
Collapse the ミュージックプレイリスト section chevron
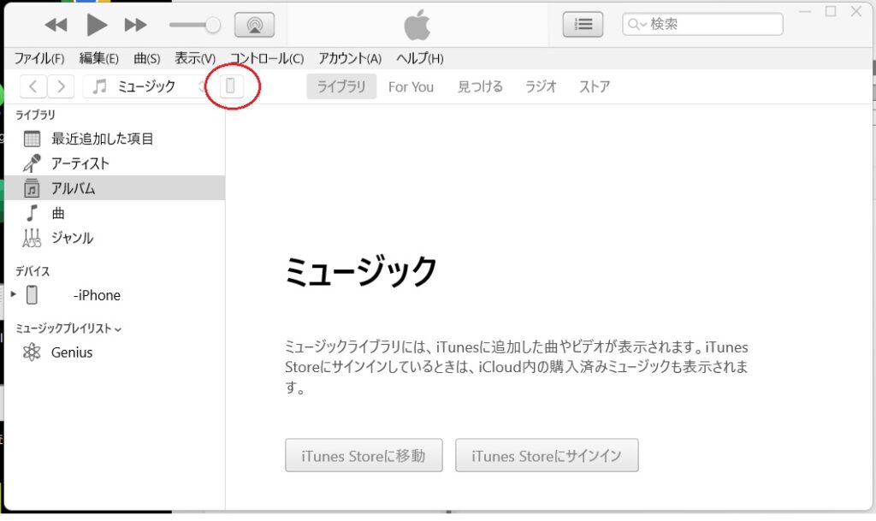pyautogui.click(x=118, y=329)
